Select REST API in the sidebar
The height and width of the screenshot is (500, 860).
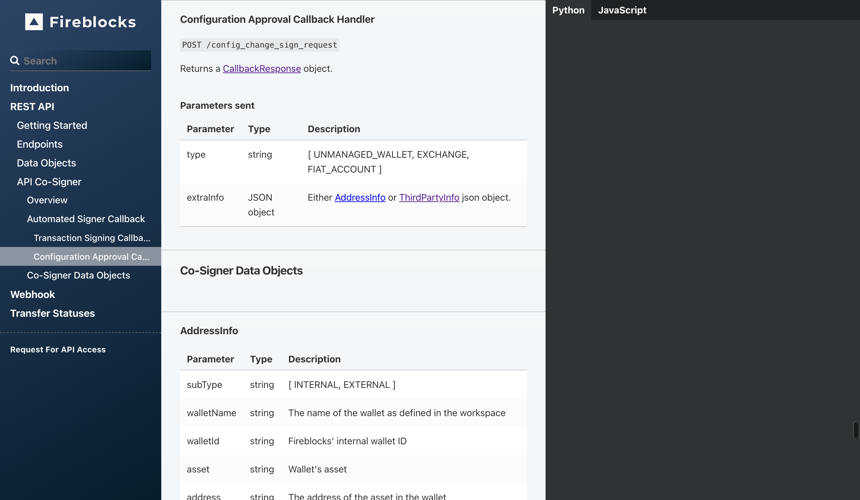(32, 106)
